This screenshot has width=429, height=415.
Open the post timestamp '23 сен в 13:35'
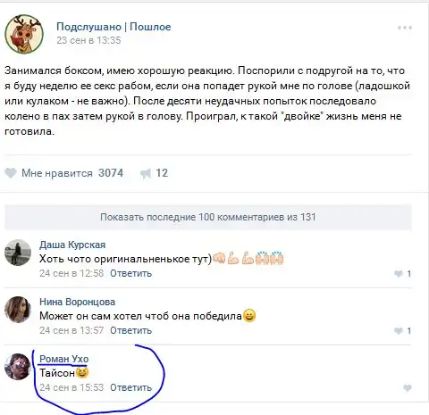tap(88, 40)
